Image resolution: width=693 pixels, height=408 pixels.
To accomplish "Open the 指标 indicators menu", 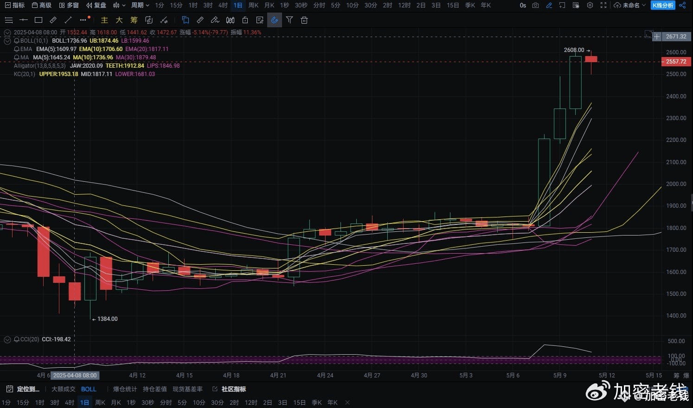I will (15, 5).
